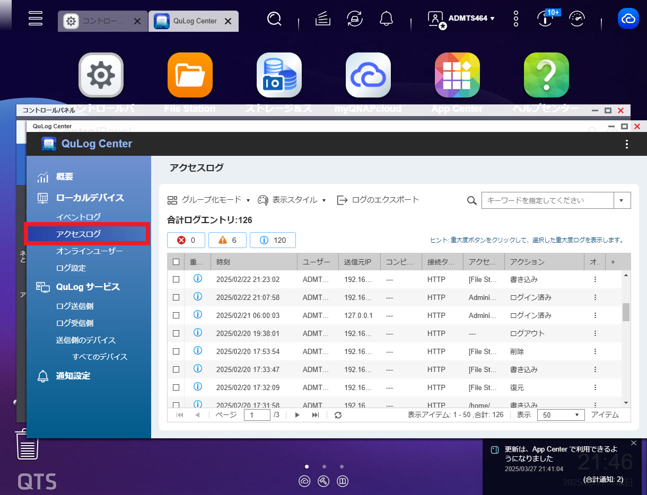
Task: Sort by the 時刻 column header
Action: 254,262
